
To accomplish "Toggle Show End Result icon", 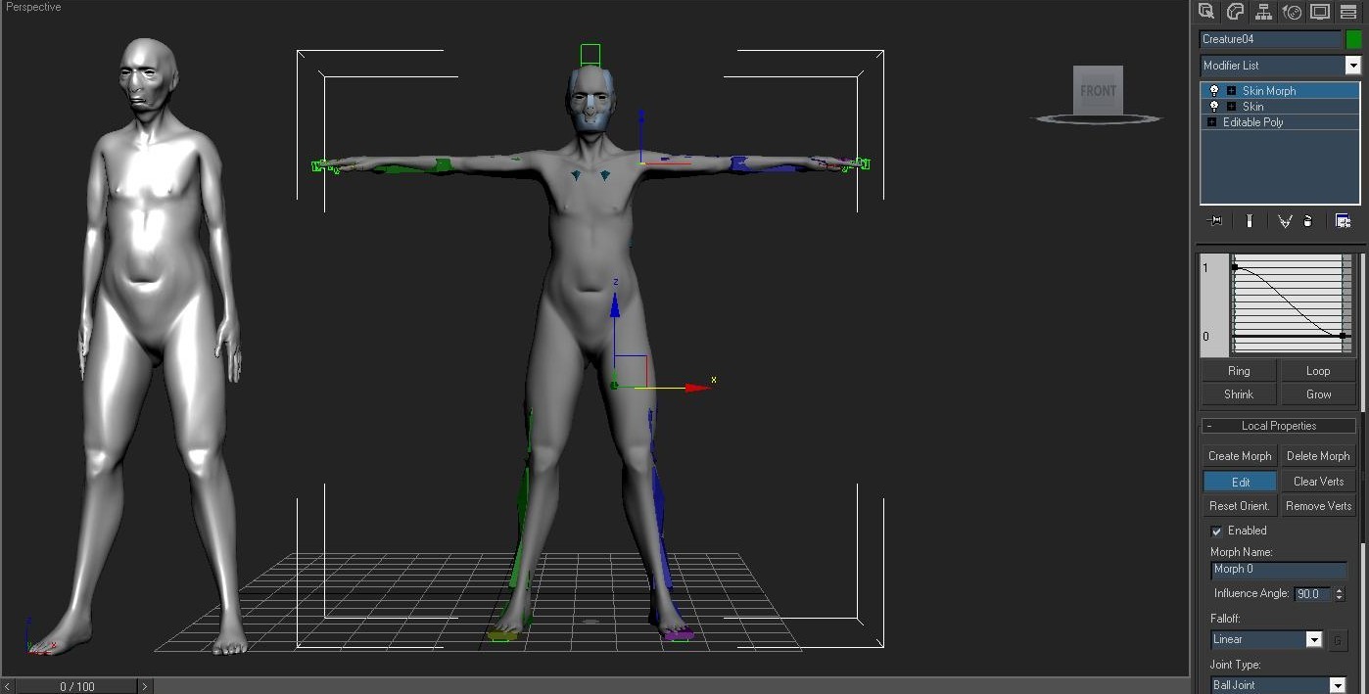I will tap(1250, 221).
